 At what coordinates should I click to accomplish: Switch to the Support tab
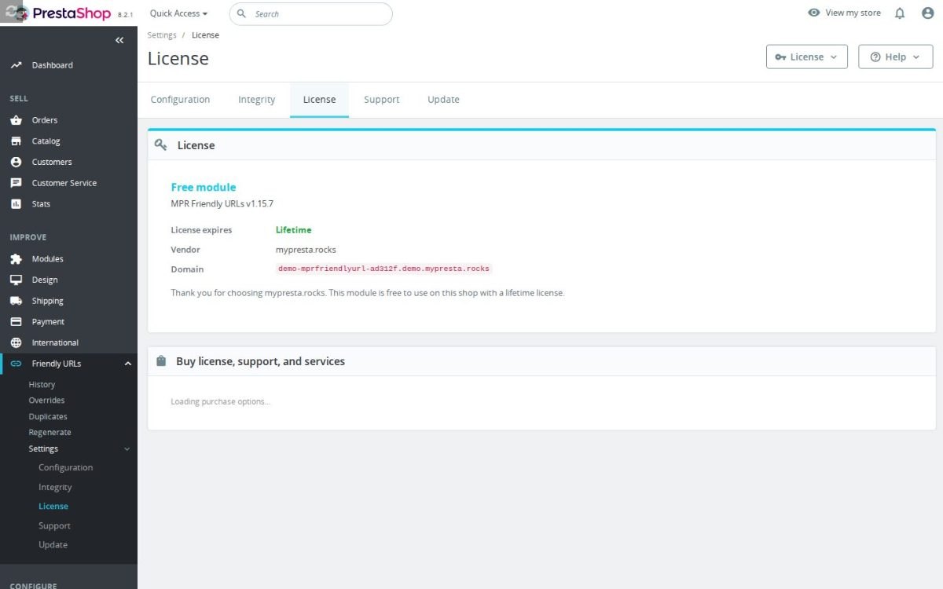click(382, 100)
